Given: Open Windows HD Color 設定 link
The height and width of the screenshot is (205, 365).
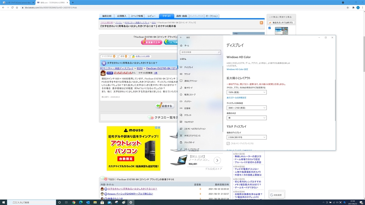Looking at the screenshot, I should coord(237,69).
